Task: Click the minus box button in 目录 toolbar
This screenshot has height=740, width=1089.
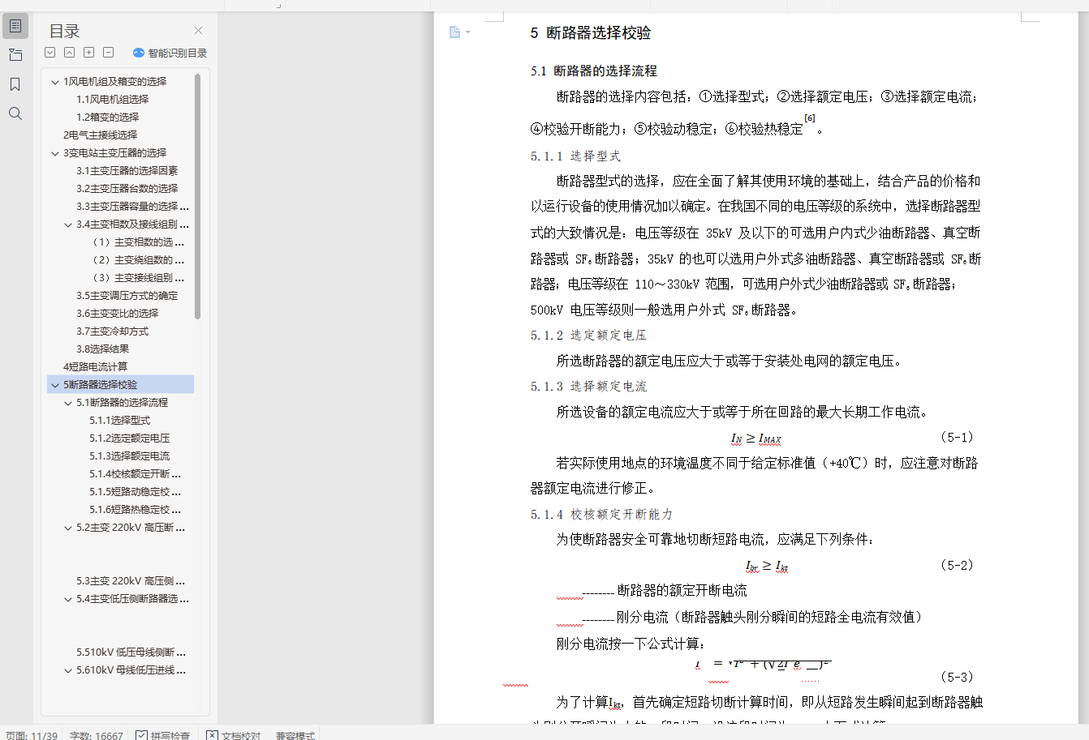Action: click(108, 53)
